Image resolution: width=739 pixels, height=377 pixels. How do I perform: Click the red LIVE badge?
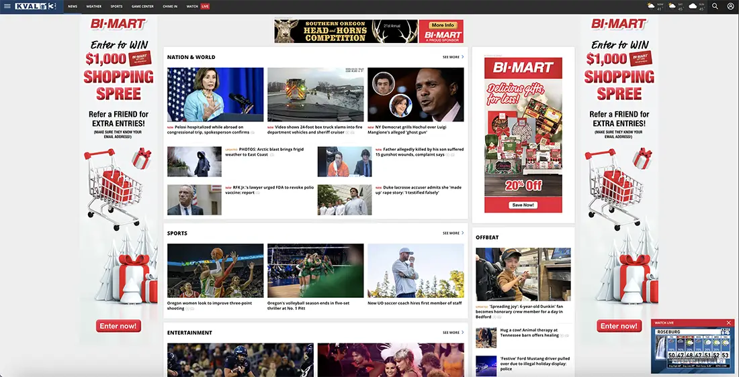coord(205,6)
